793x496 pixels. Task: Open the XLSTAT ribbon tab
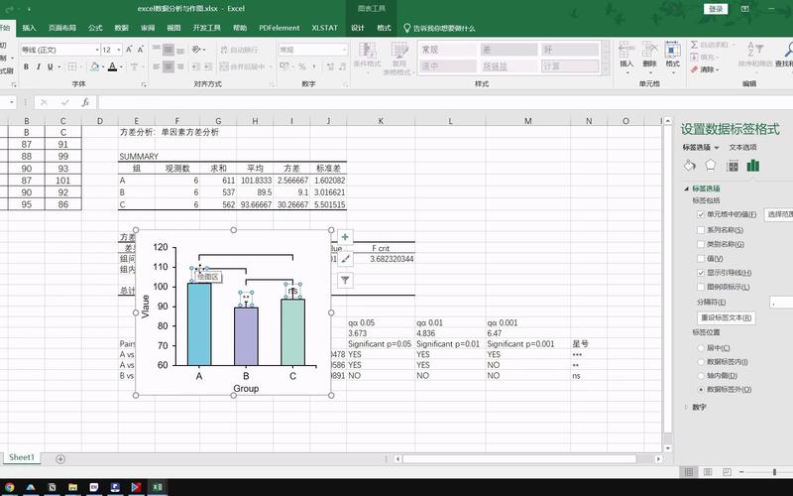(x=324, y=28)
